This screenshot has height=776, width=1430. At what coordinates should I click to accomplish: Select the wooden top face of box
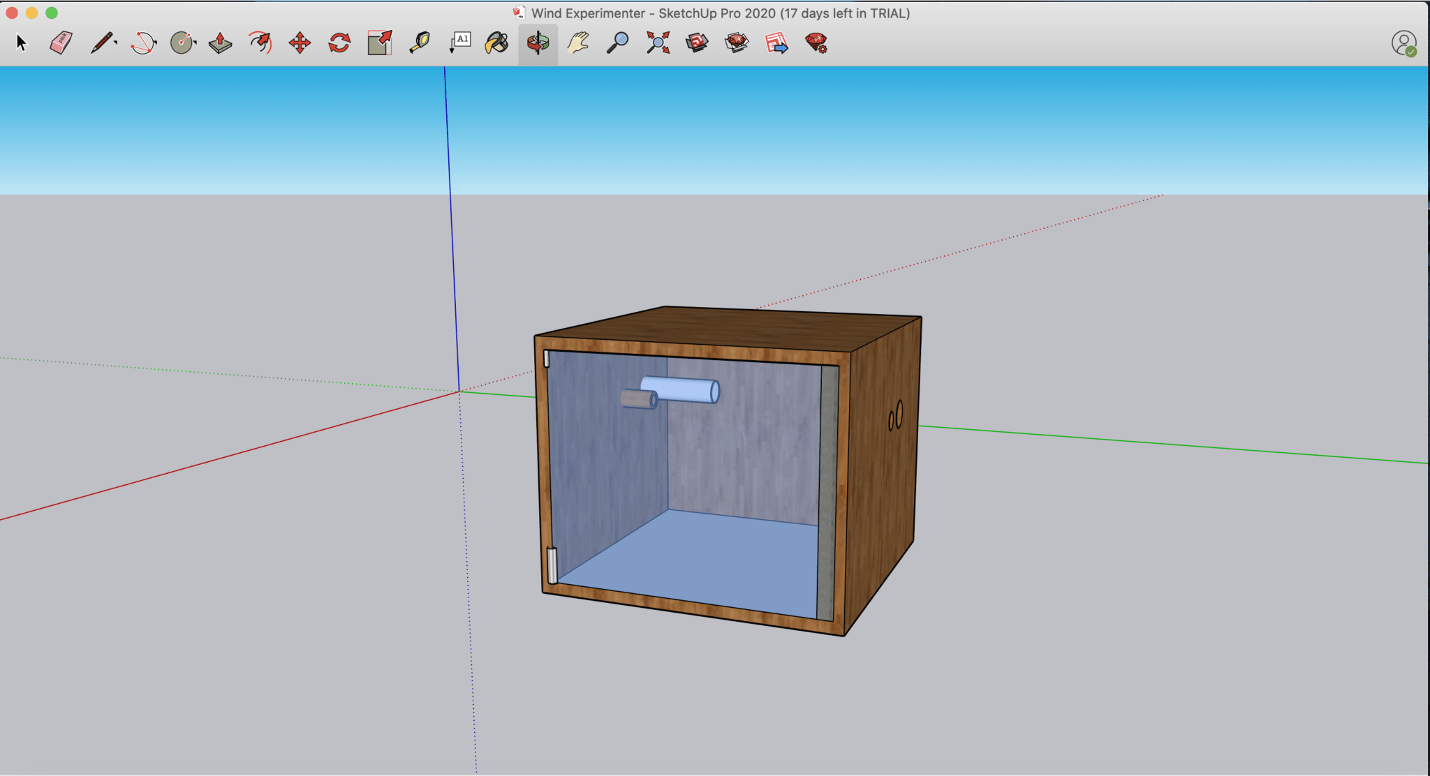click(x=730, y=328)
